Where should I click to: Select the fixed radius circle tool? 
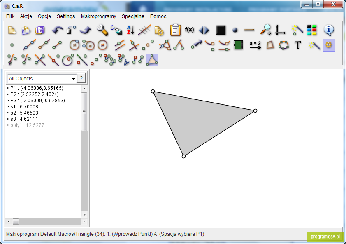click(102, 45)
